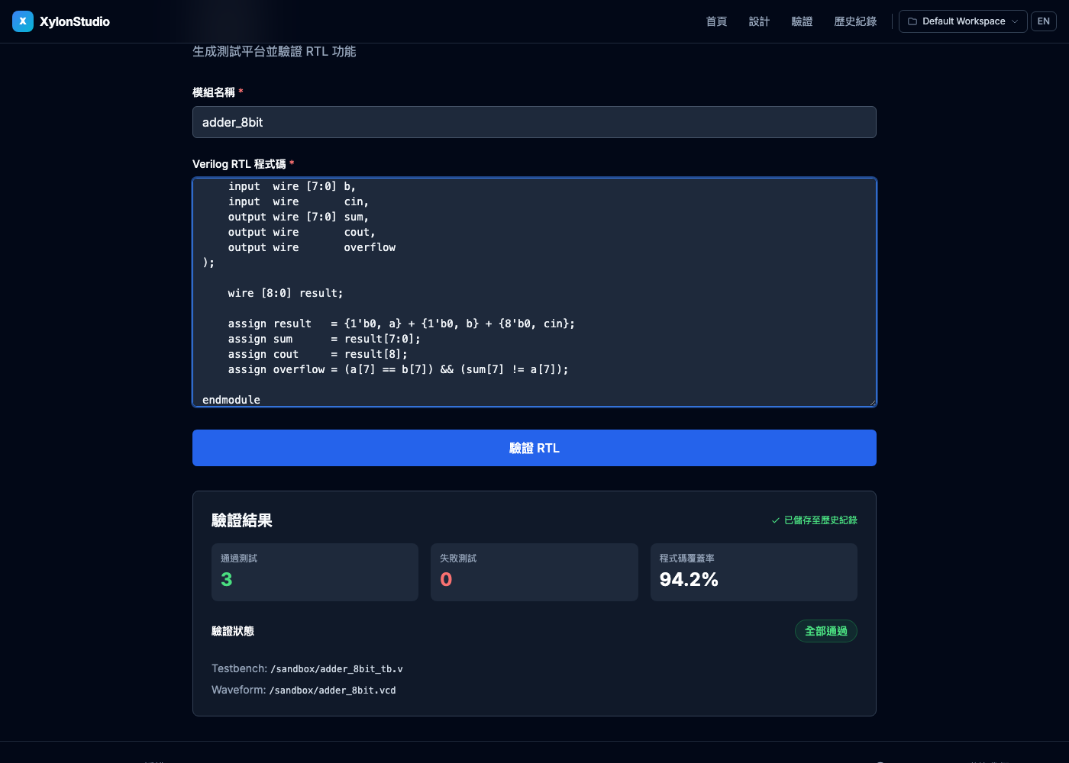
Task: Click the 通過測試 count of 3
Action: click(x=227, y=580)
